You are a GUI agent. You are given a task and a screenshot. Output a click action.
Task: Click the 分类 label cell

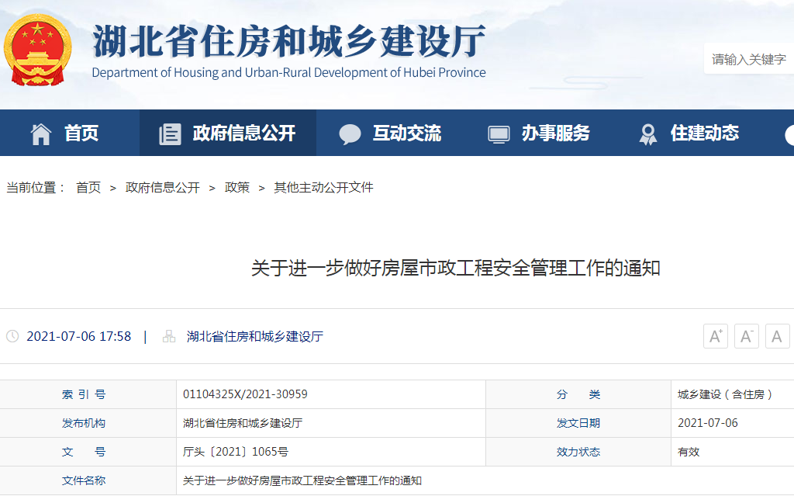tap(578, 394)
